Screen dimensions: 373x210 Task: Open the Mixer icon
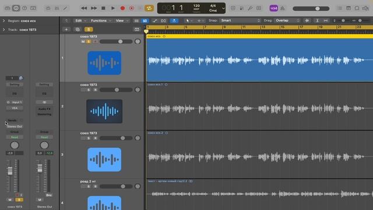(x=57, y=8)
